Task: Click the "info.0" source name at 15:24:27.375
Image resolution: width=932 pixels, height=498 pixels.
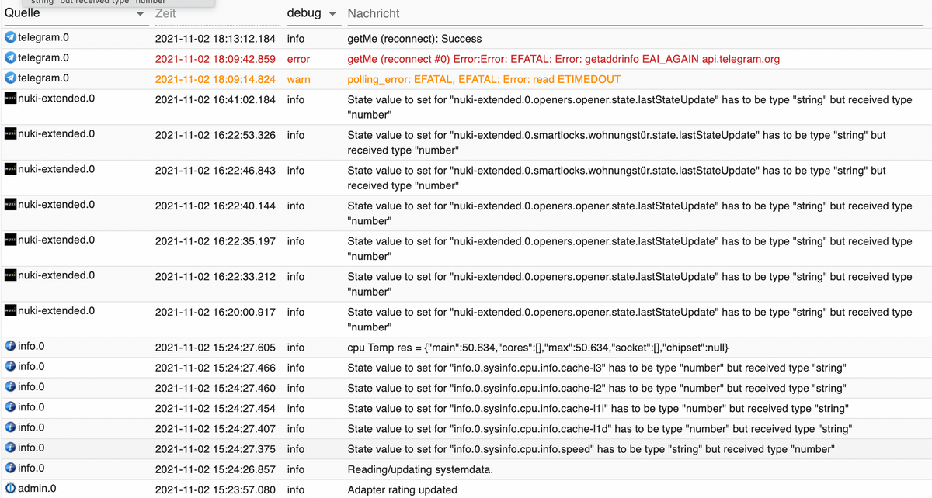Action: click(x=31, y=448)
